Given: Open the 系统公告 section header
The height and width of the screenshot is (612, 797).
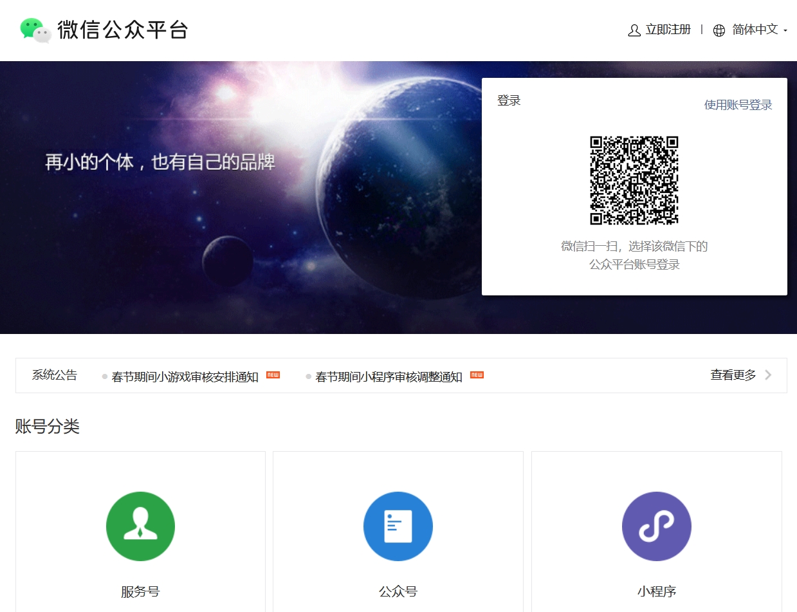Looking at the screenshot, I should 54,375.
